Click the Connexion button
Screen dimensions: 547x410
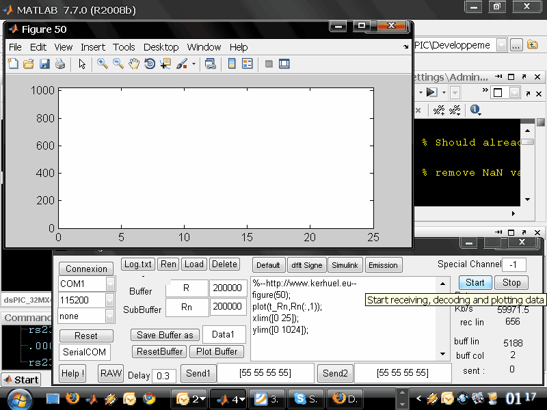86,269
